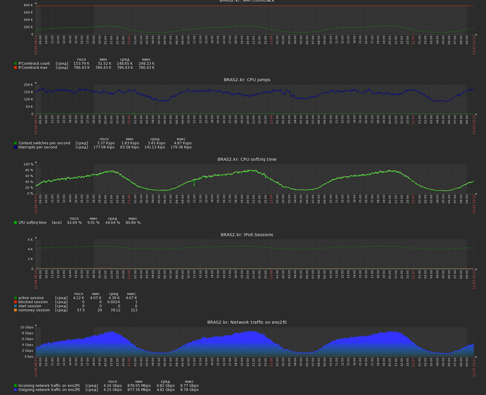Click the blue Outgoing network traffic legend swatch
Image resolution: width=486 pixels, height=395 pixels.
15,390
